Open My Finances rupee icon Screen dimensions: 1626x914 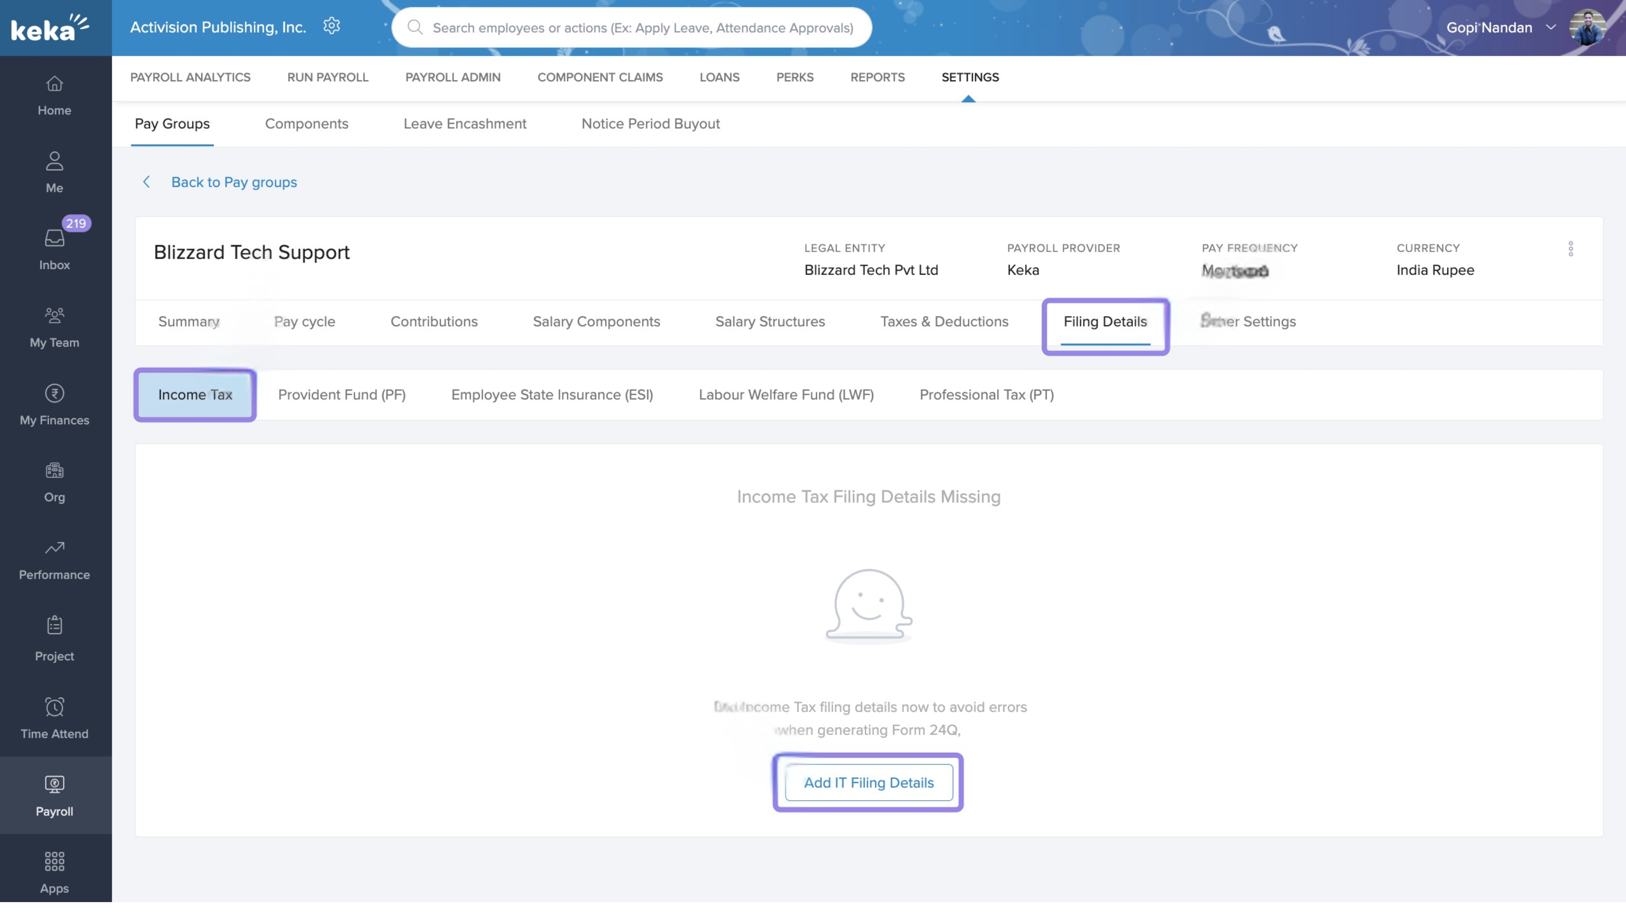click(54, 393)
